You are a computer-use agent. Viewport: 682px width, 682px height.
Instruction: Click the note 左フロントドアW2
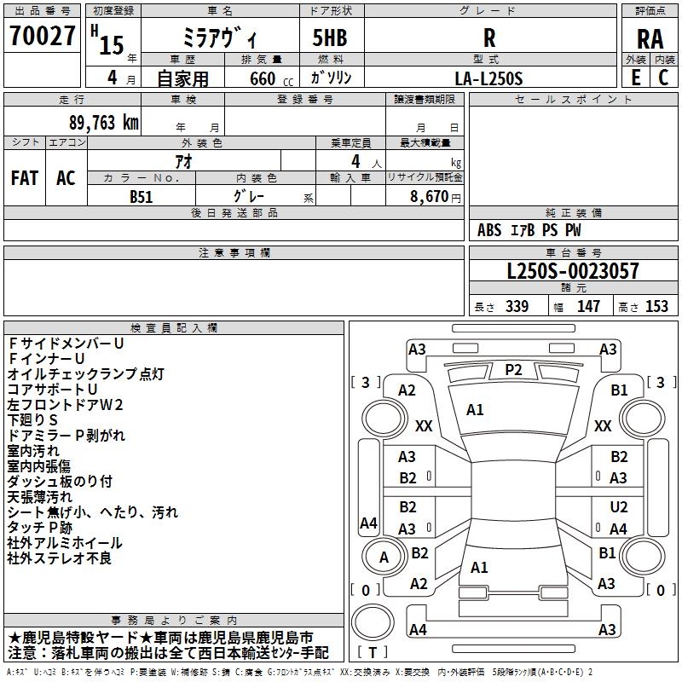pyautogui.click(x=66, y=405)
